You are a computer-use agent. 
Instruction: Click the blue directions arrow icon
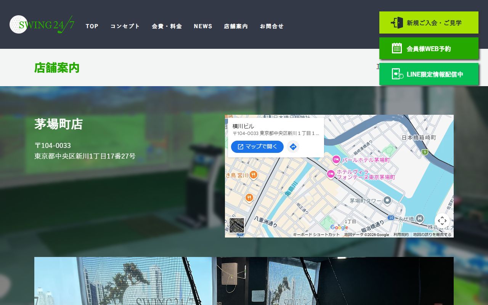click(293, 147)
